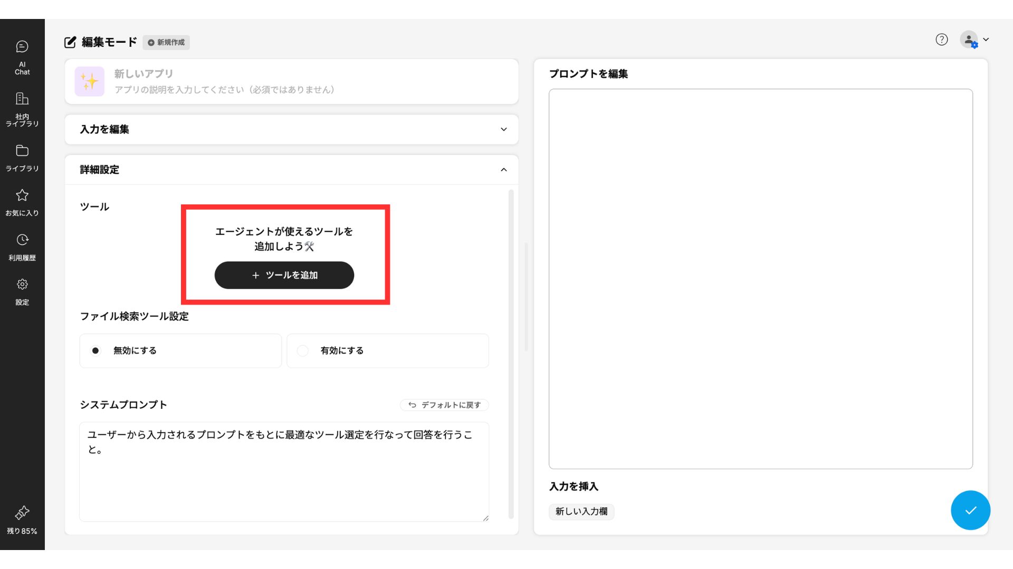Select 有効にする radio option

[x=303, y=351]
